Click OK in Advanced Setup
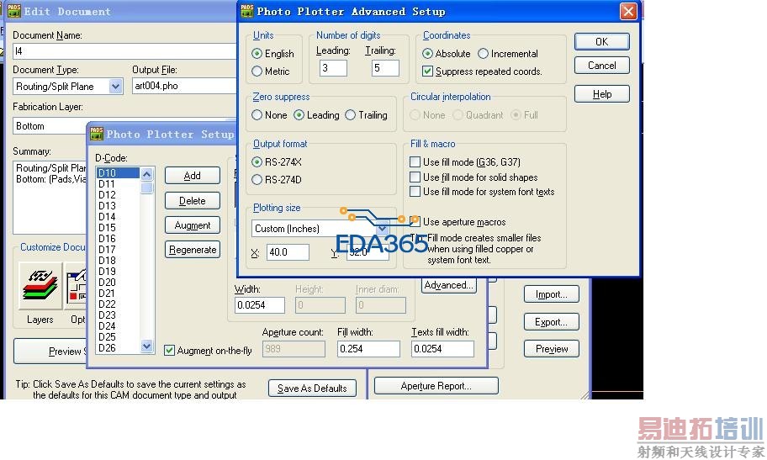This screenshot has width=767, height=460. [x=601, y=41]
